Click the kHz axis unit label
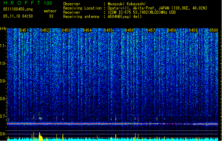 point(3,29)
